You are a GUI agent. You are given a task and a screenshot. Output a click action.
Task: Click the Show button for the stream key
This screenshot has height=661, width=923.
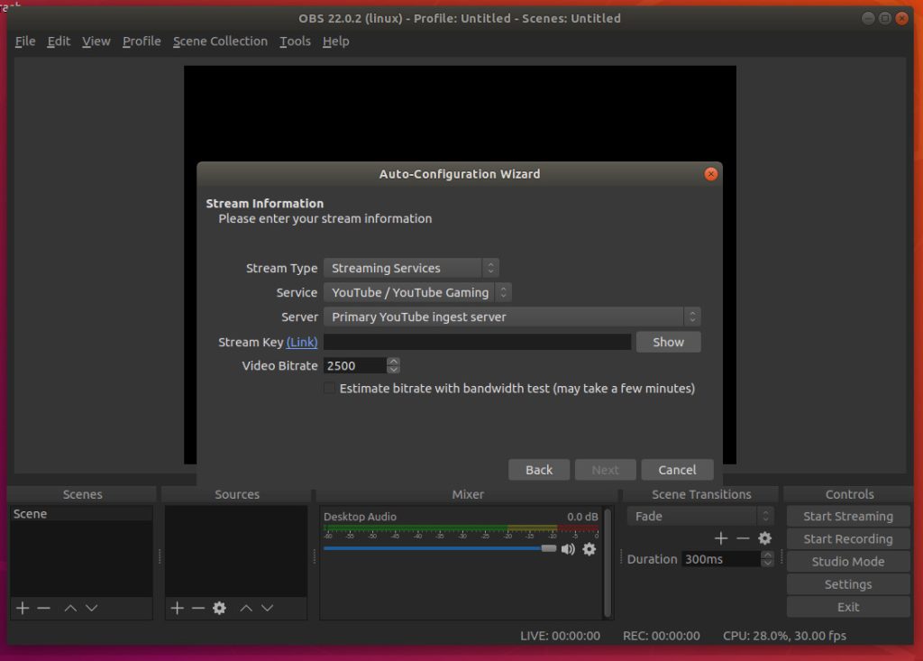tap(668, 342)
